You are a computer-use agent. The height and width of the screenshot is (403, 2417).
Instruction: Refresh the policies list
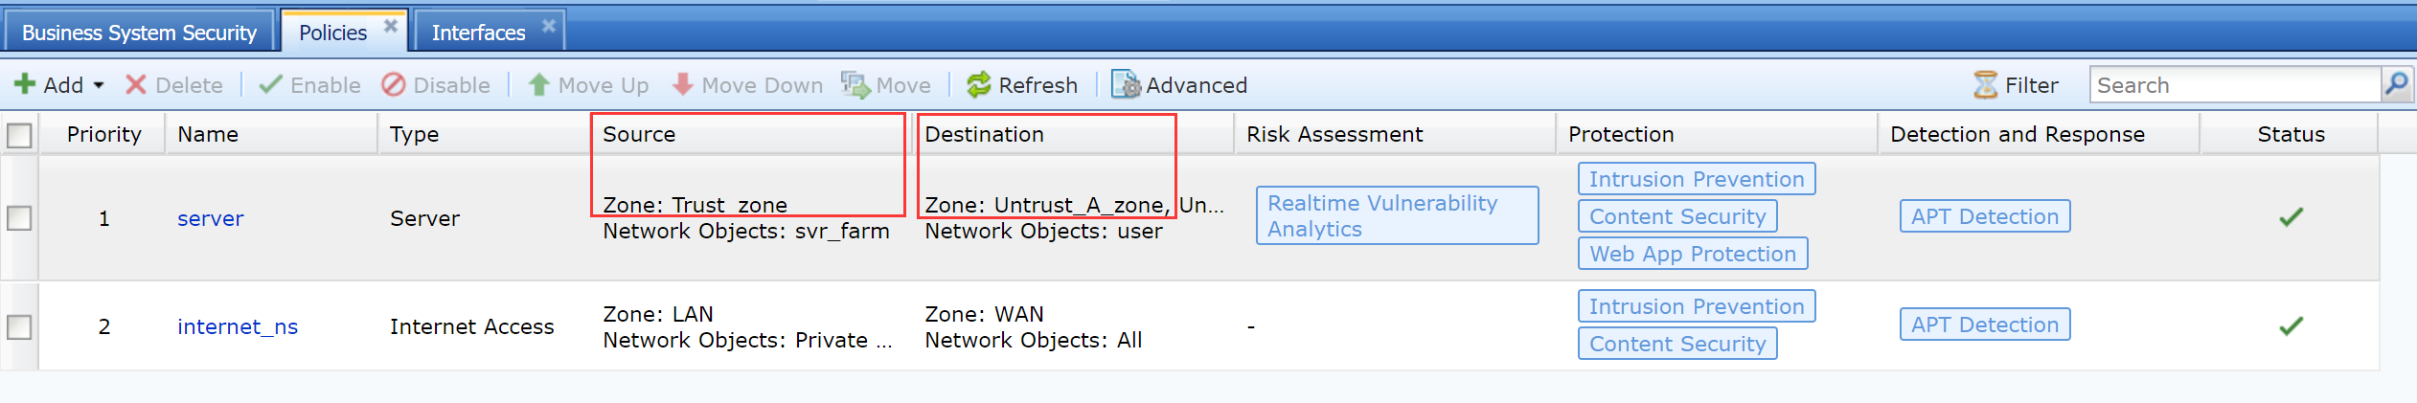[x=1021, y=85]
